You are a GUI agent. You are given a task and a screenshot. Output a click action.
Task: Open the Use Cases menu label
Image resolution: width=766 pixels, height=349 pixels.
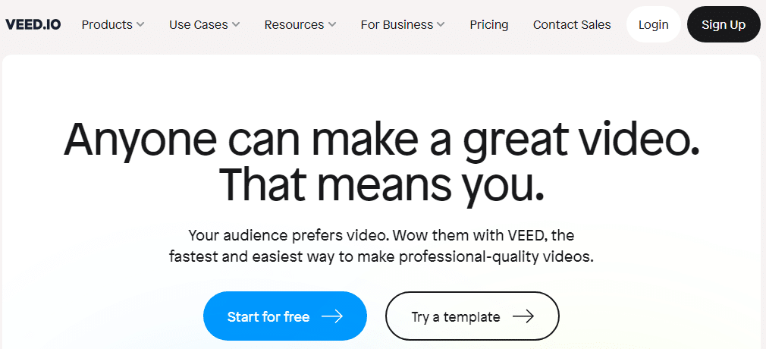(x=198, y=24)
